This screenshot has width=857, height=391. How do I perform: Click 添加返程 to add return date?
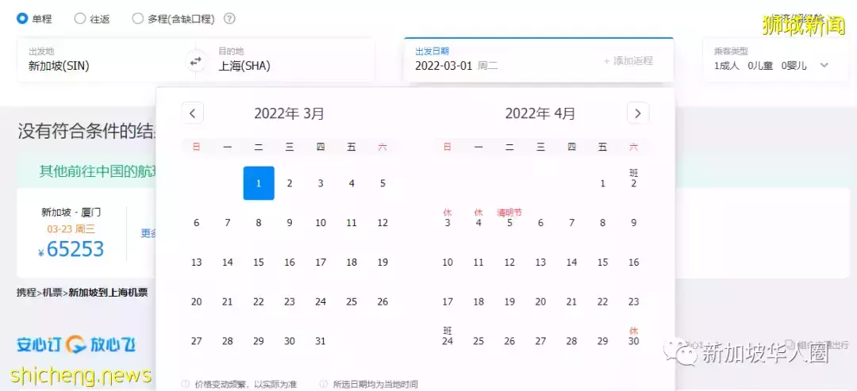point(628,61)
